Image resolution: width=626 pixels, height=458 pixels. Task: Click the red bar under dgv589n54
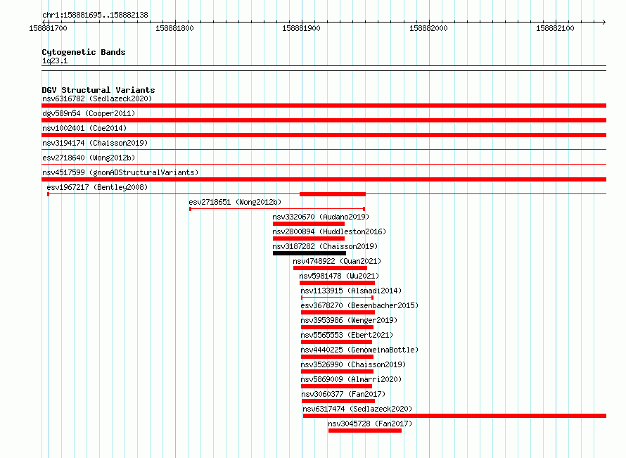tap(324, 120)
